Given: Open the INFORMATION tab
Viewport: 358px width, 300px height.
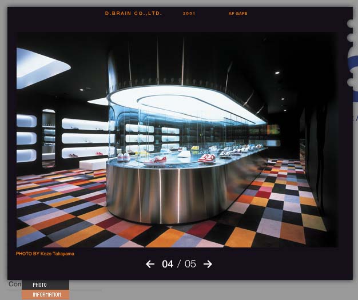Looking at the screenshot, I should pyautogui.click(x=46, y=295).
